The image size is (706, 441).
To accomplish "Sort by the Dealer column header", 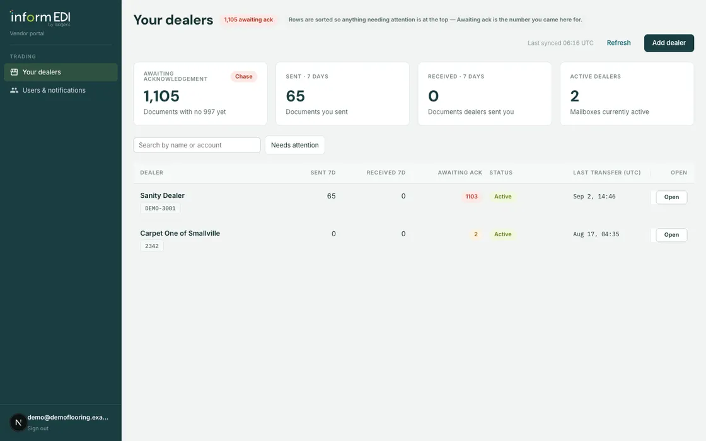I will coord(152,173).
